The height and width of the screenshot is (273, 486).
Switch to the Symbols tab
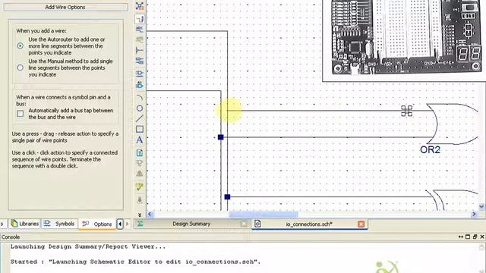point(59,224)
